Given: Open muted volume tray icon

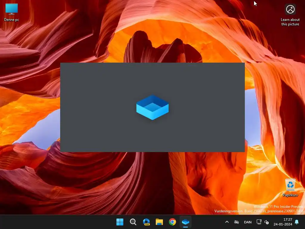Looking at the screenshot, I should click(x=267, y=222).
